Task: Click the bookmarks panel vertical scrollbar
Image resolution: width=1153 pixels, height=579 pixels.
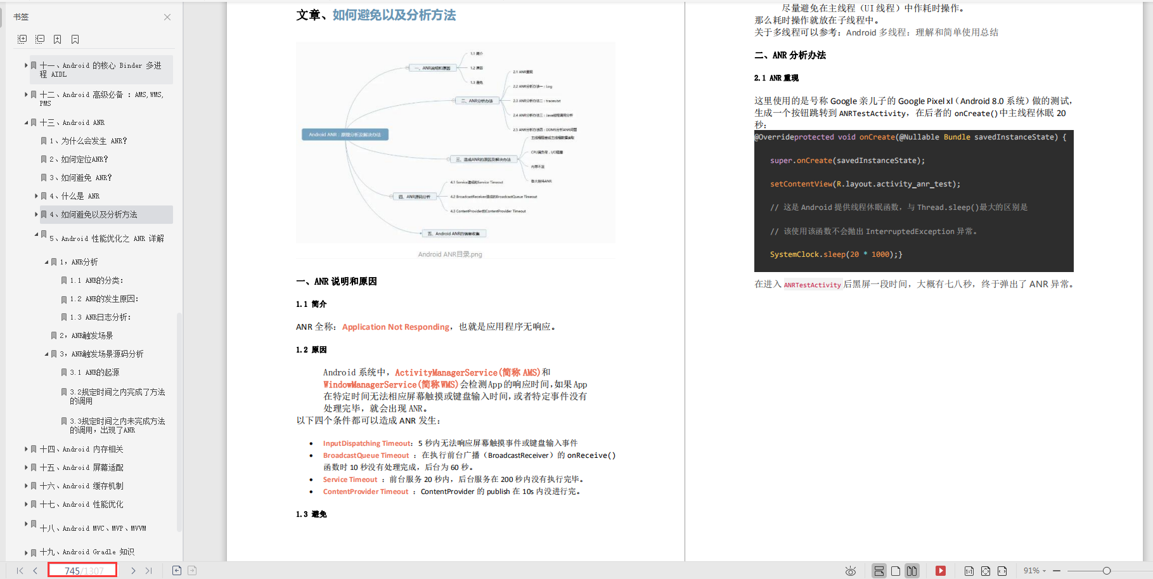Action: pos(179,422)
